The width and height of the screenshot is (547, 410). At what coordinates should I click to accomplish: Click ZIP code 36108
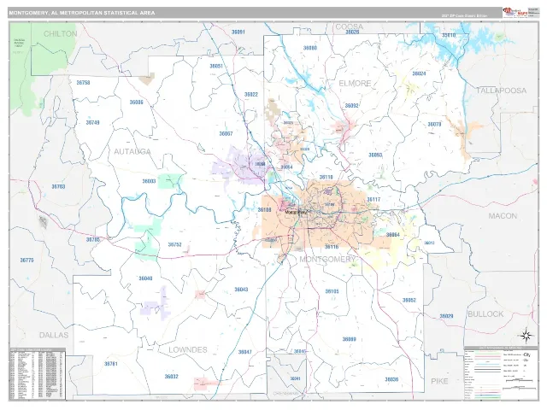[x=264, y=210]
